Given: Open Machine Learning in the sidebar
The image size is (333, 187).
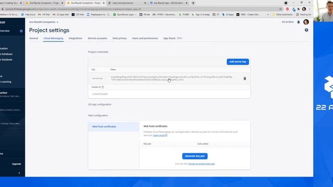Looking at the screenshot, I should click(x=6, y=82).
